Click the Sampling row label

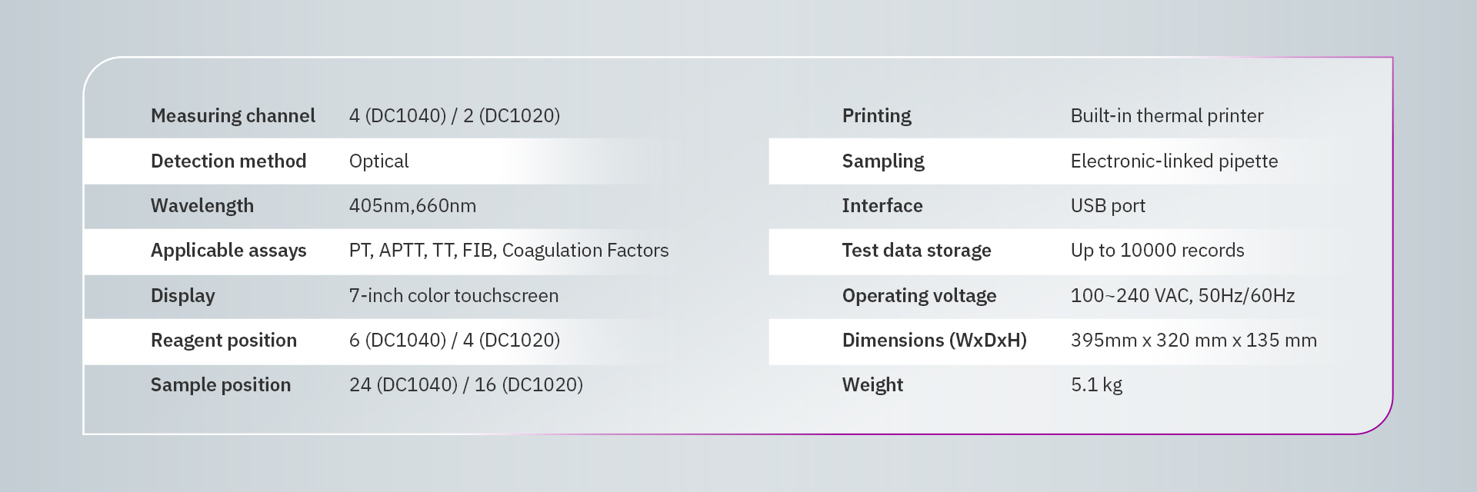coord(882,161)
